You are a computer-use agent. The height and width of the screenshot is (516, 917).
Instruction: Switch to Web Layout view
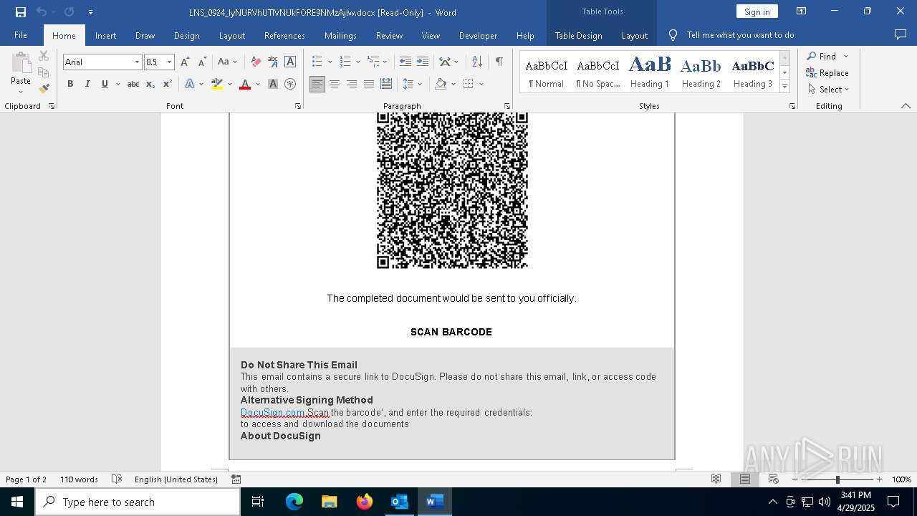pos(774,479)
